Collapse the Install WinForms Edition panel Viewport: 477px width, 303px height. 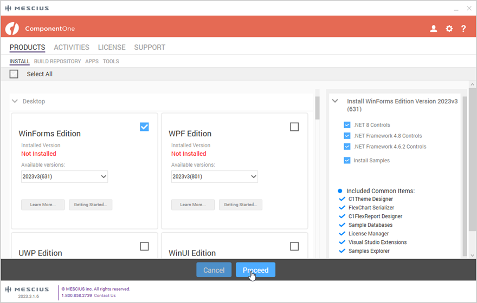click(336, 101)
